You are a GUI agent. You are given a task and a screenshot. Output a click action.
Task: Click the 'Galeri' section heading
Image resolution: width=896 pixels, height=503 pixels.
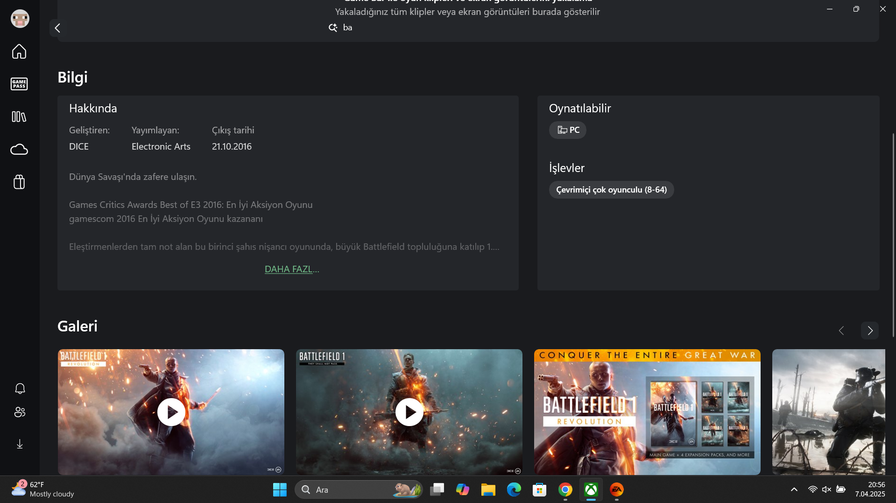click(x=78, y=326)
